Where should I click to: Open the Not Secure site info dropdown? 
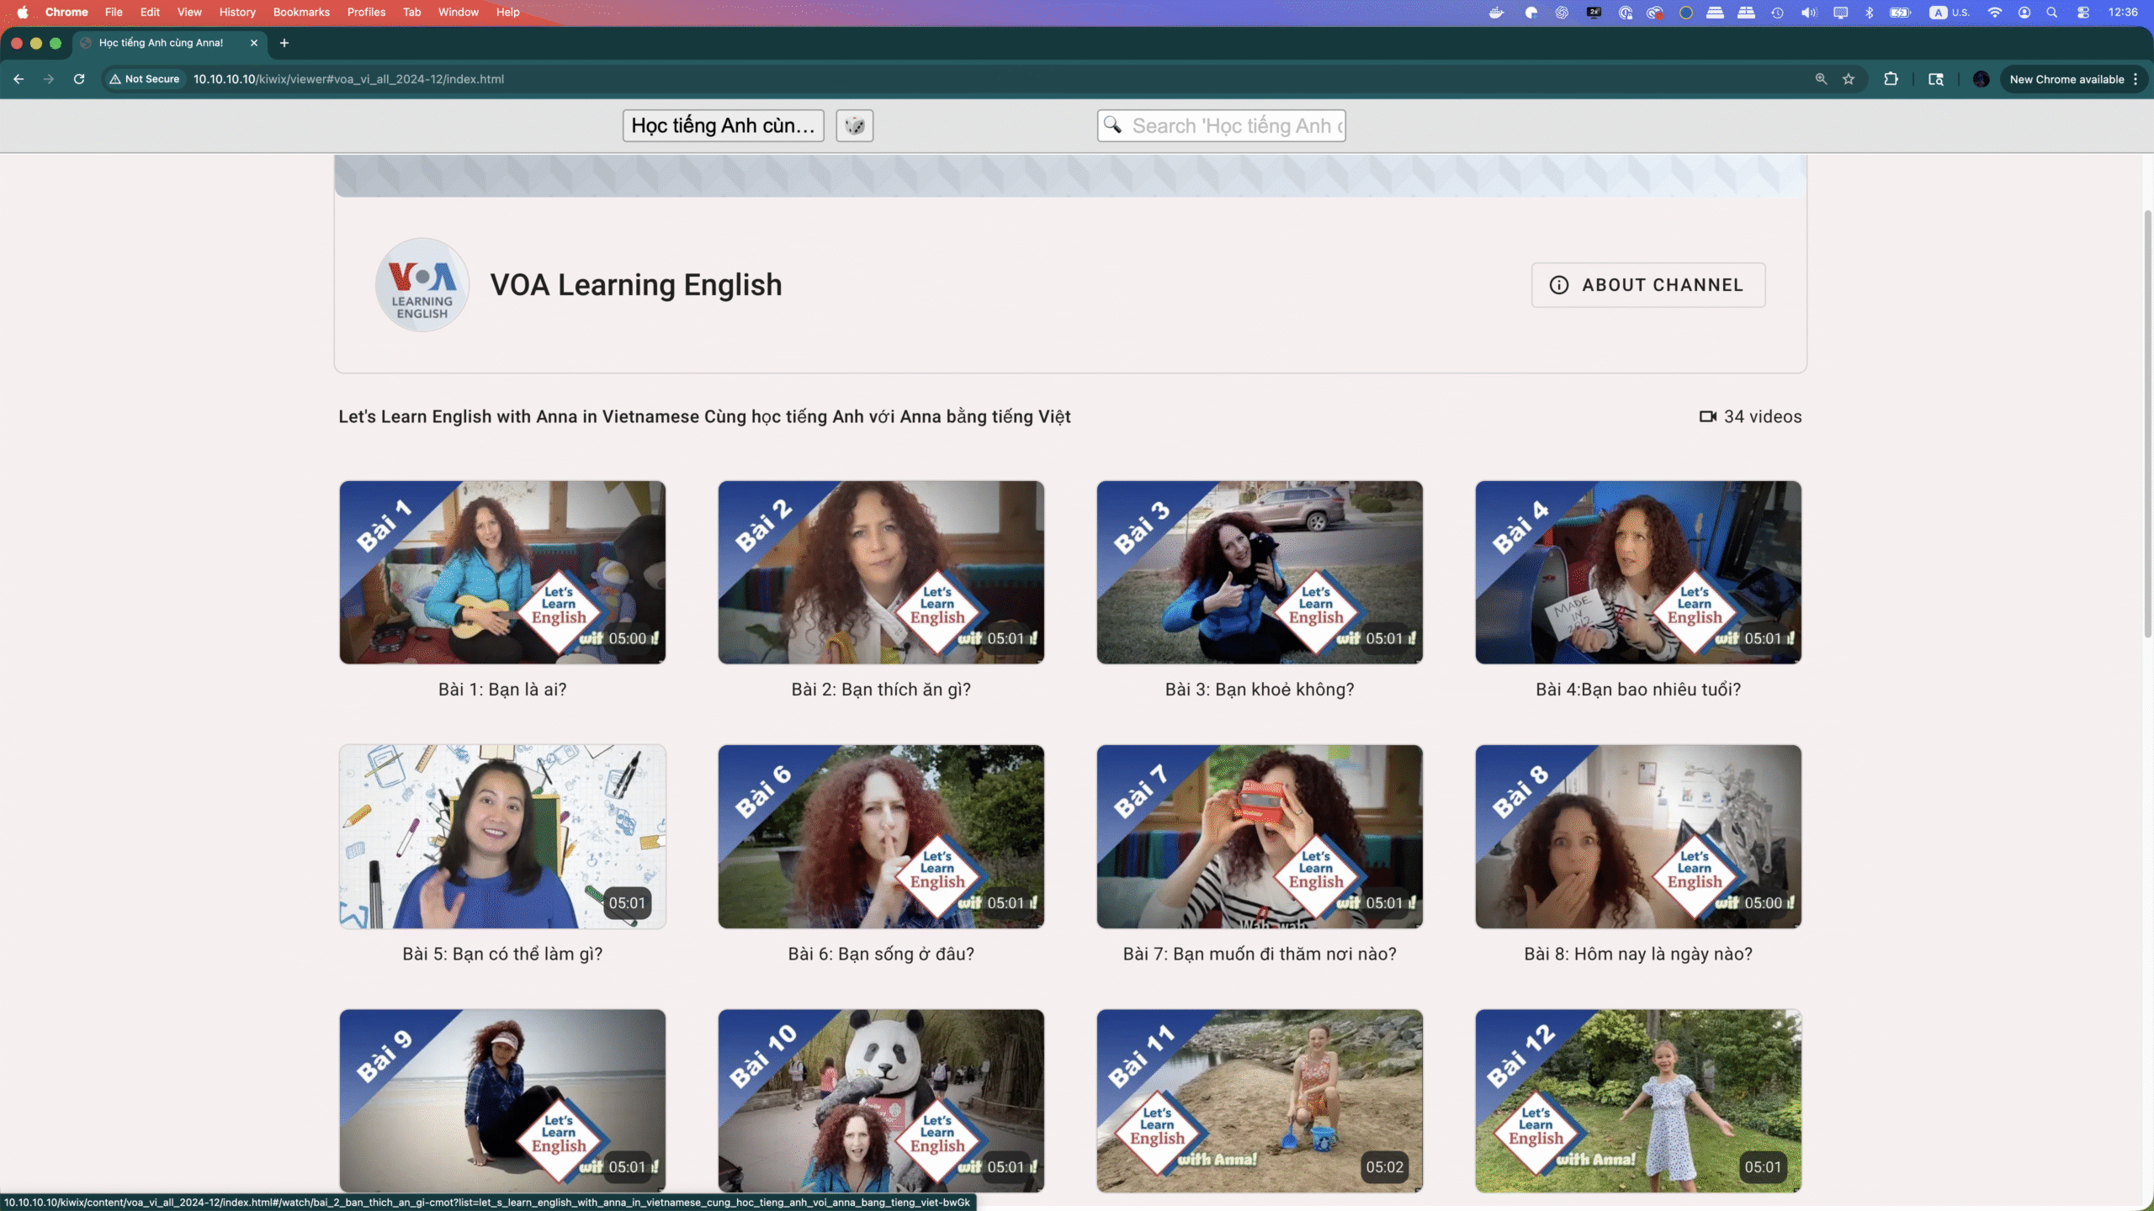point(145,79)
